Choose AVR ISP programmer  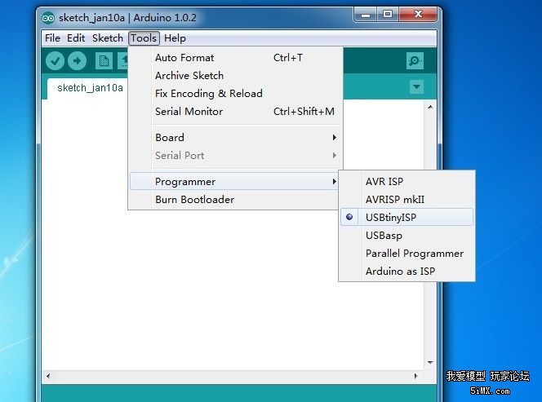pyautogui.click(x=406, y=181)
